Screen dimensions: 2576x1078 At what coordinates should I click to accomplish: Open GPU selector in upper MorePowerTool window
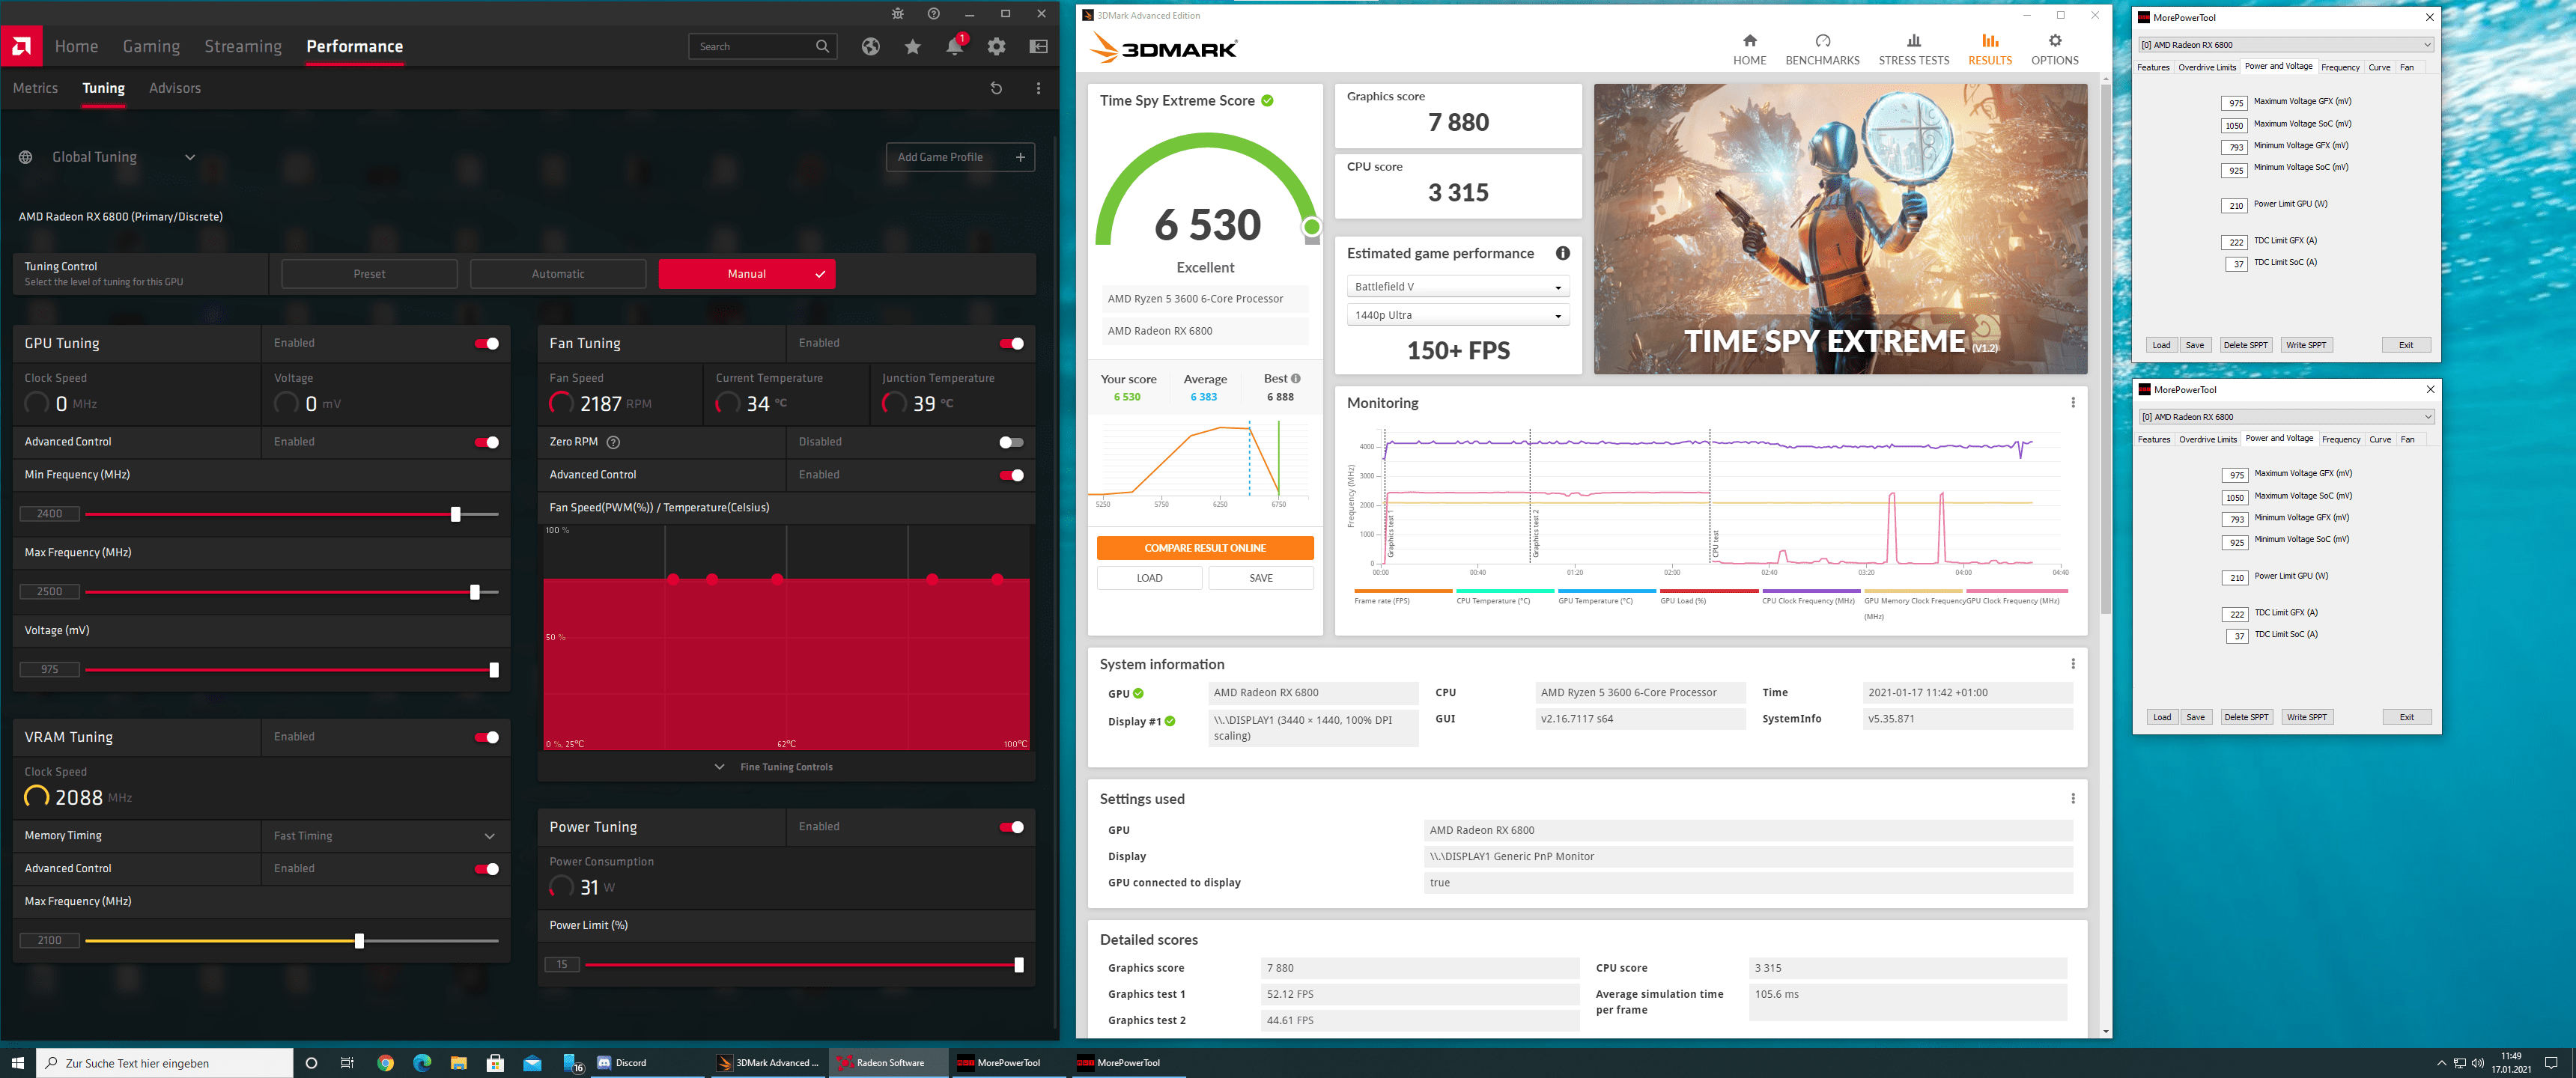coord(2285,45)
